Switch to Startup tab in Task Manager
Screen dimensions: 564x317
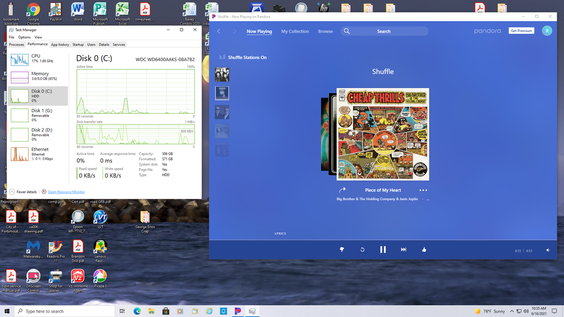[78, 45]
